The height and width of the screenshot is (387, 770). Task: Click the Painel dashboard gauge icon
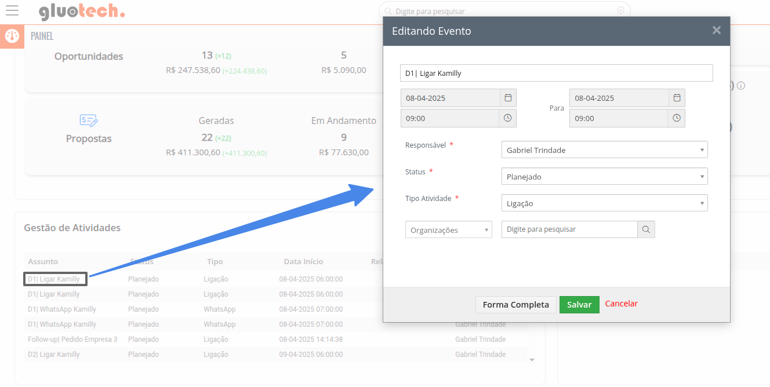pos(12,36)
